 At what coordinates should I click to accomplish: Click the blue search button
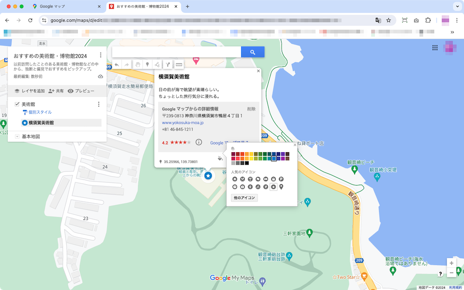pos(253,52)
